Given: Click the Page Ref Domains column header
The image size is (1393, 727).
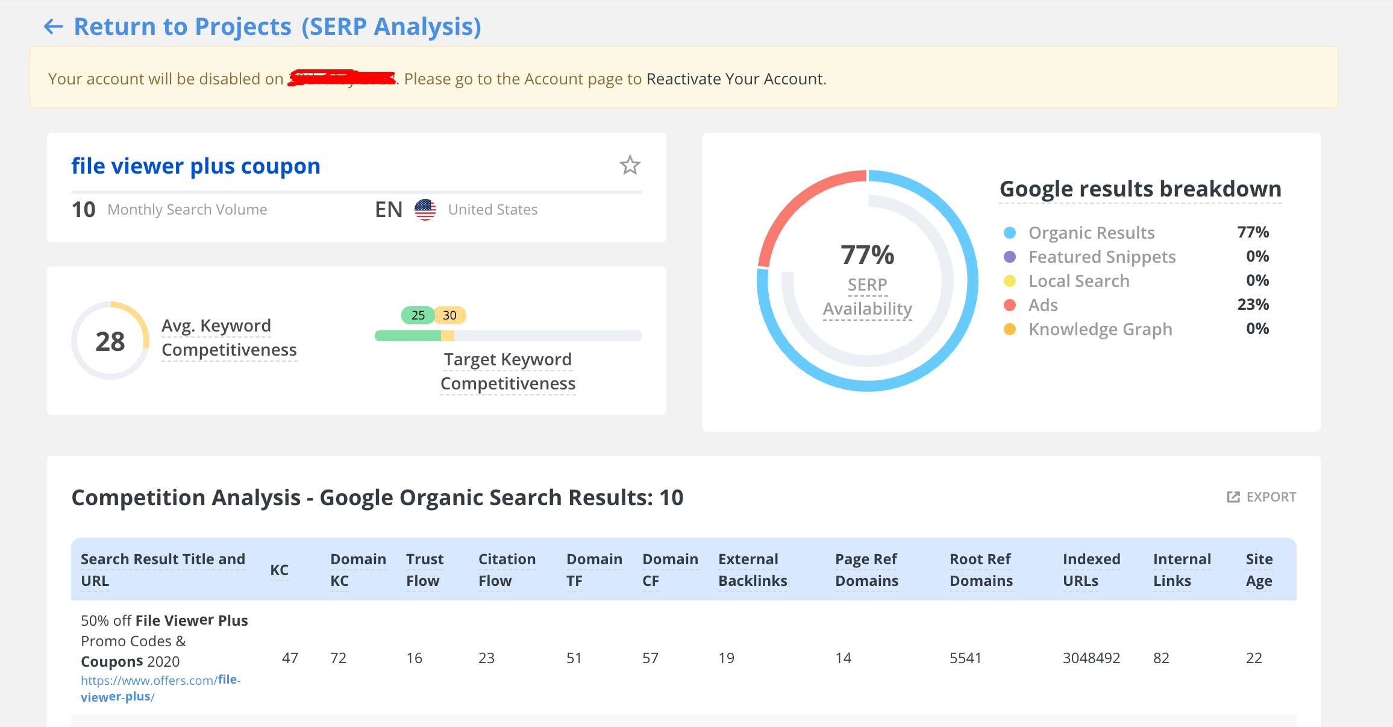Looking at the screenshot, I should 866,570.
